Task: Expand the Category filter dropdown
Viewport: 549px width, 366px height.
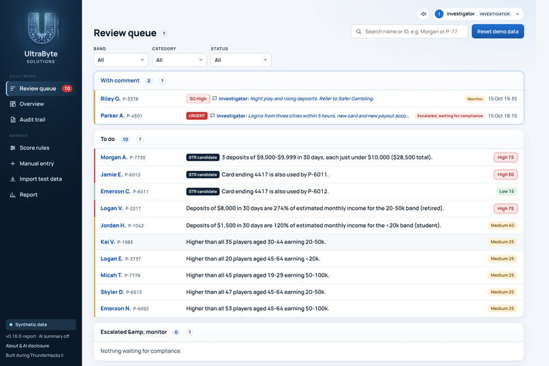Action: pos(179,60)
